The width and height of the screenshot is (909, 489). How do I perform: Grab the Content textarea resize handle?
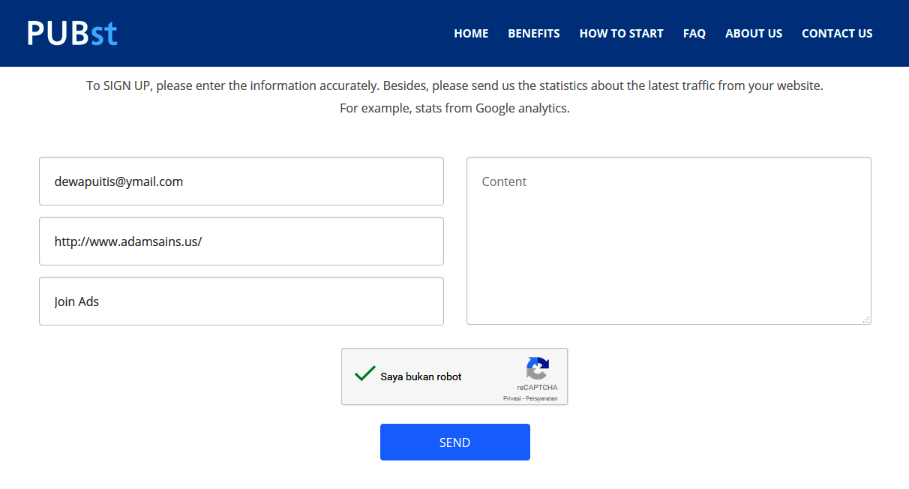pyautogui.click(x=865, y=319)
